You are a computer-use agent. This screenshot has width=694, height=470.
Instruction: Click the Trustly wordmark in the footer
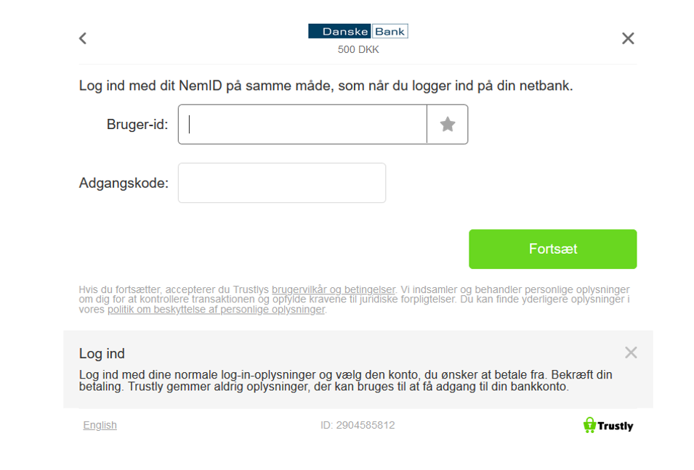tap(616, 426)
